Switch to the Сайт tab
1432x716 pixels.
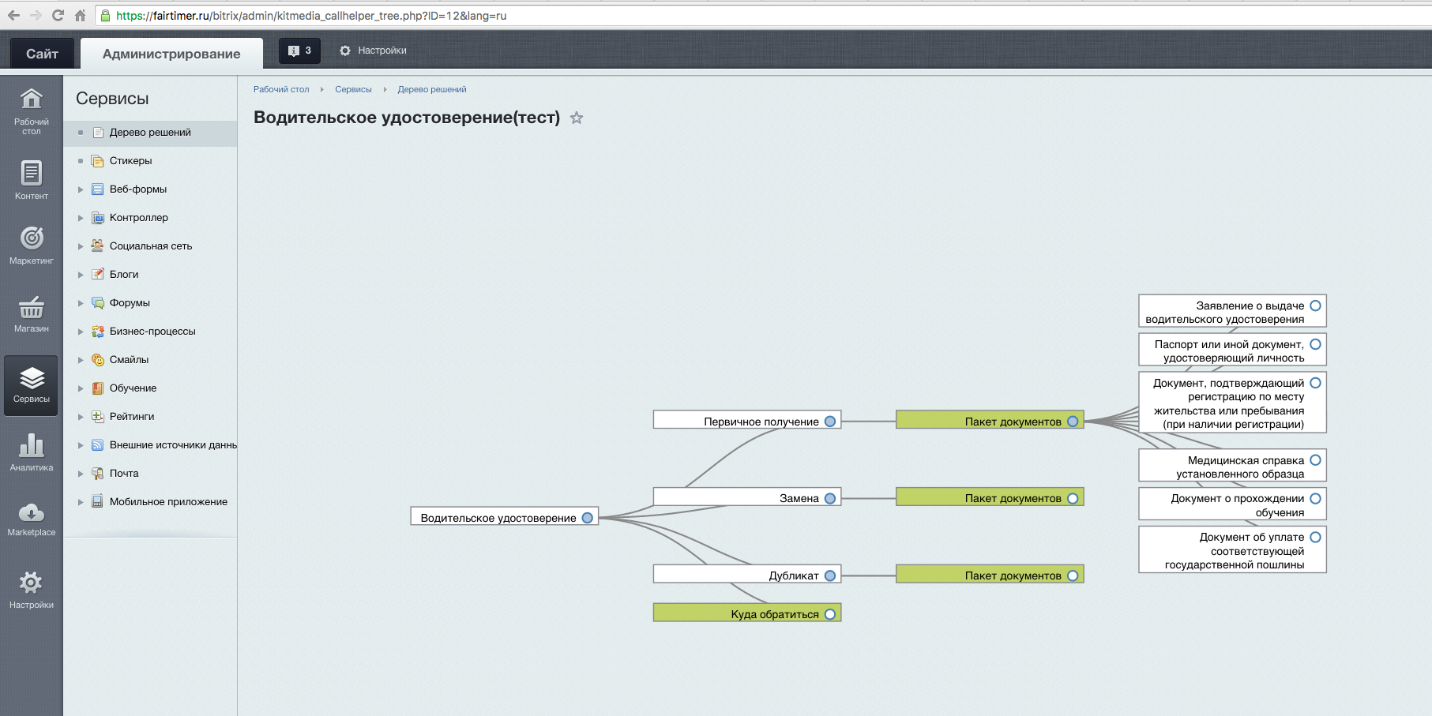(x=42, y=54)
